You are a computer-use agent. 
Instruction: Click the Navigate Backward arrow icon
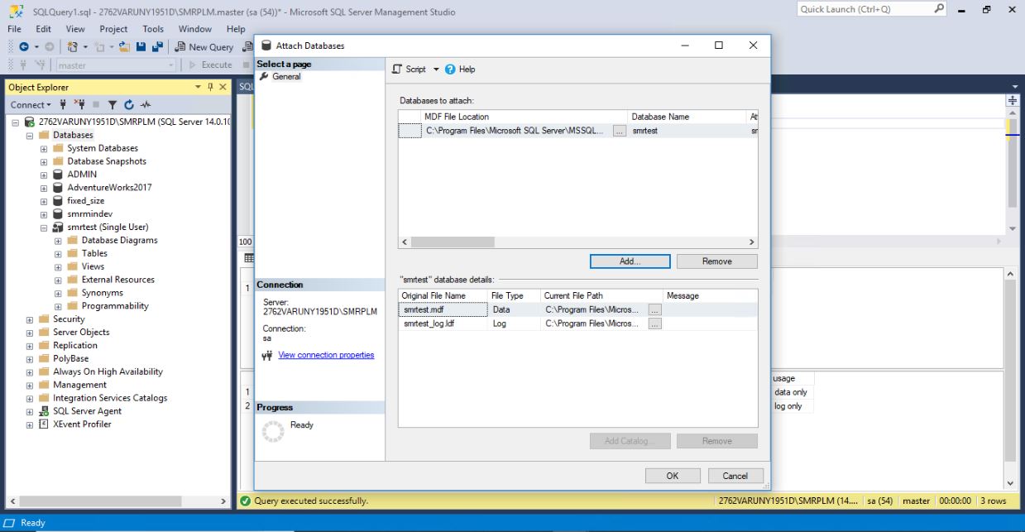(x=23, y=47)
